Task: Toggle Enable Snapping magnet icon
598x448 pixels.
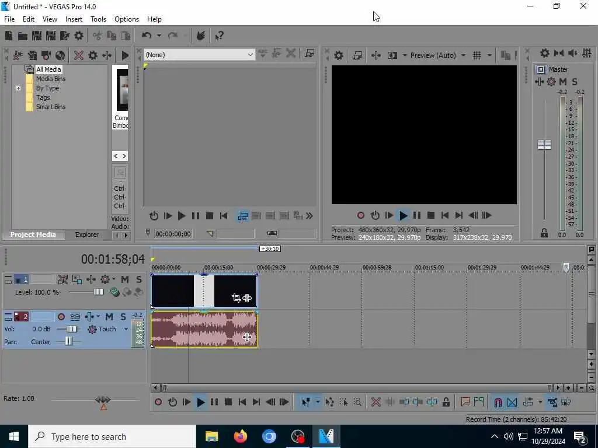Action: click(498, 402)
